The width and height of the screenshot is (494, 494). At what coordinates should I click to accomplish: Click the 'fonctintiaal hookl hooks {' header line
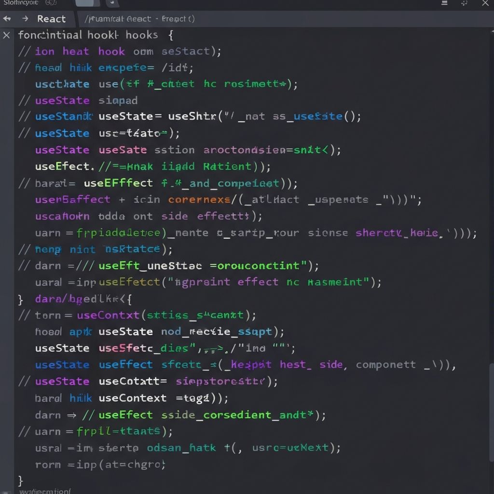(x=96, y=35)
